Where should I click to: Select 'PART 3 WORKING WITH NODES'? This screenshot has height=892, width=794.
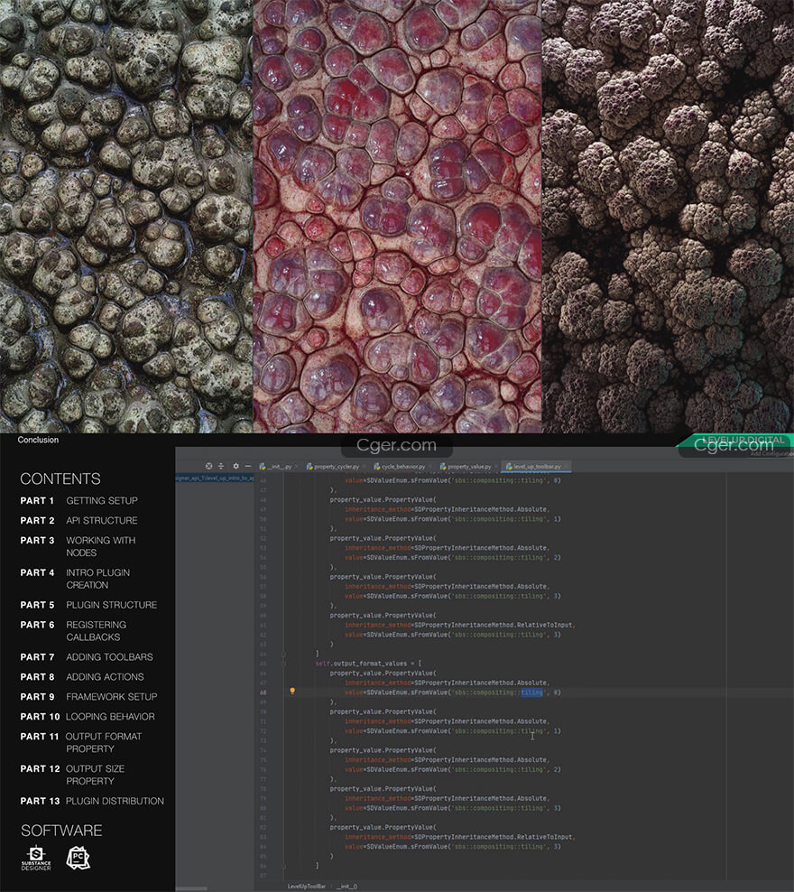[x=78, y=546]
